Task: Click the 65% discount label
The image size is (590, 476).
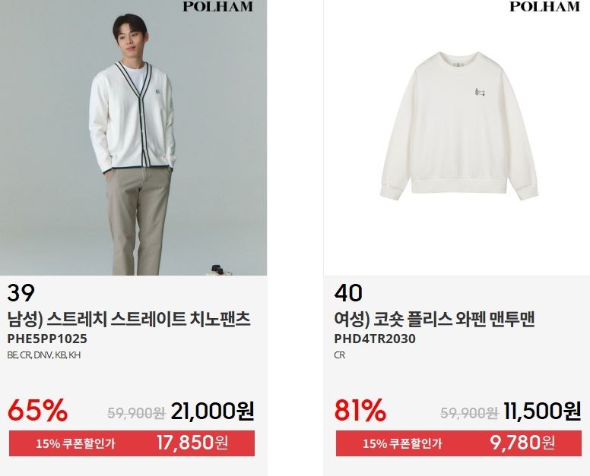Action: click(37, 410)
